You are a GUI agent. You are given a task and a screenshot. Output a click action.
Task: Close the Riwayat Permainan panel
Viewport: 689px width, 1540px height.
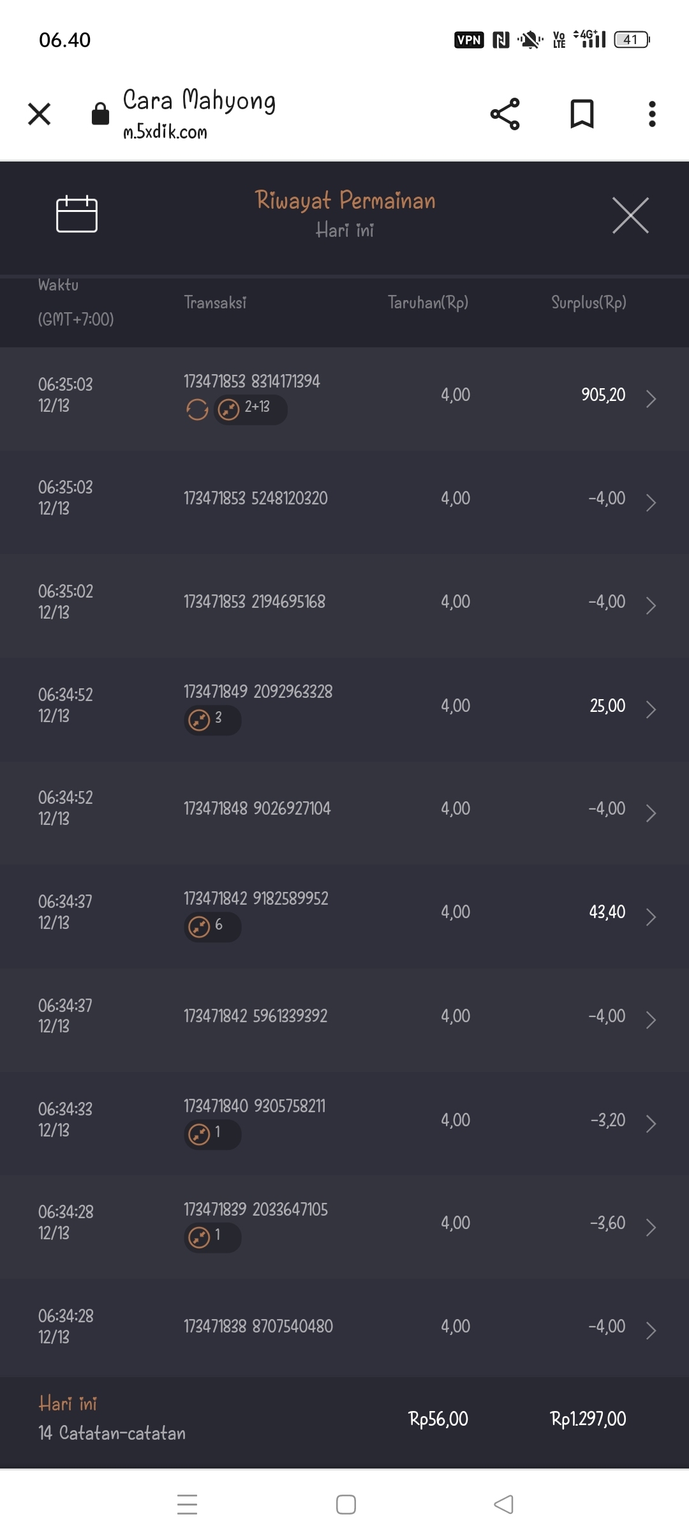630,216
